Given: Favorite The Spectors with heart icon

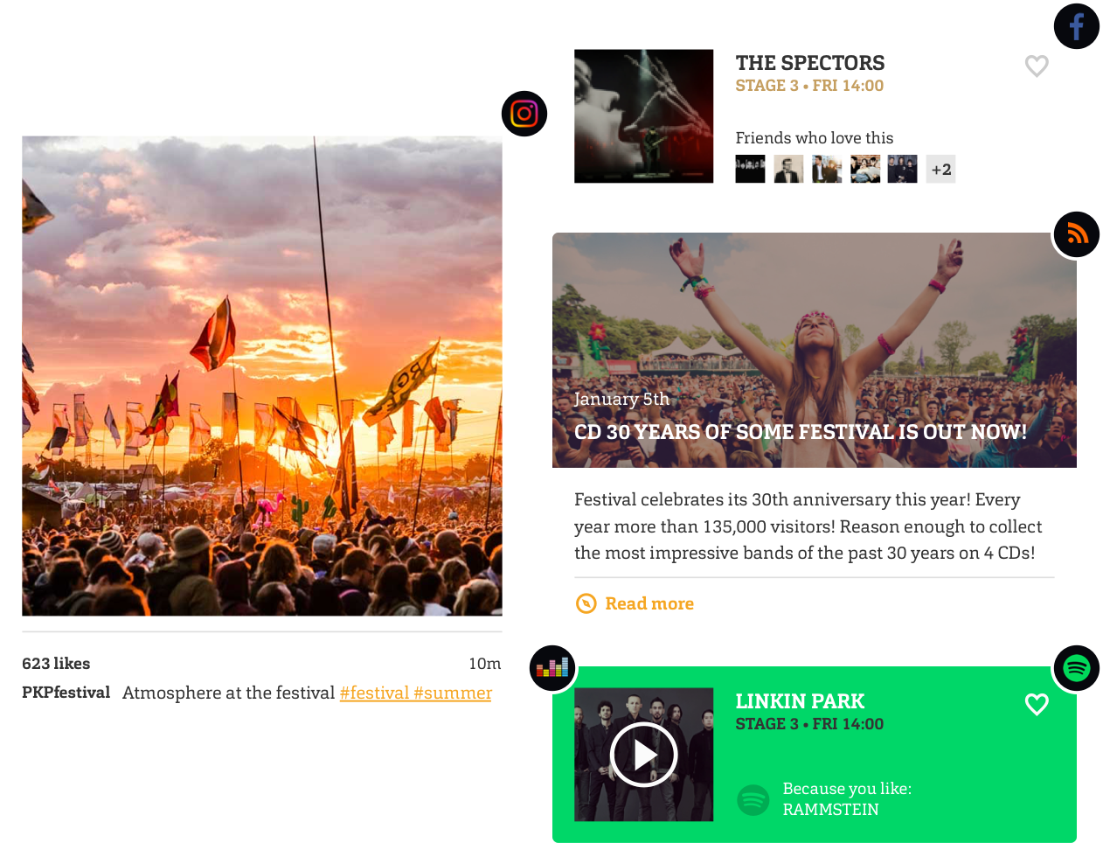Looking at the screenshot, I should click(1037, 66).
